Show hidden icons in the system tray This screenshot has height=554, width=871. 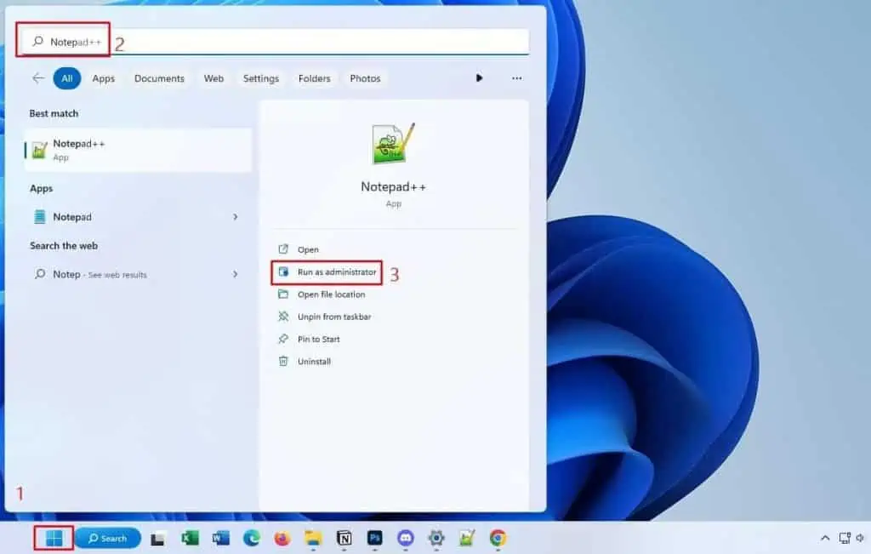coord(825,538)
